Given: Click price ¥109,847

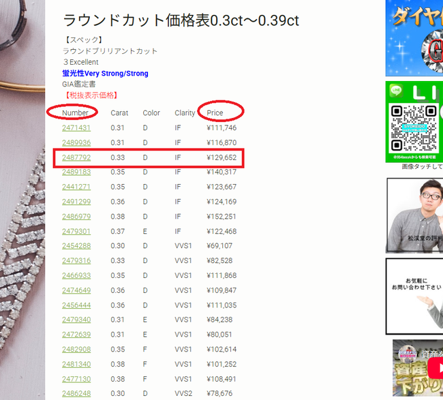Looking at the screenshot, I should pyautogui.click(x=221, y=290).
